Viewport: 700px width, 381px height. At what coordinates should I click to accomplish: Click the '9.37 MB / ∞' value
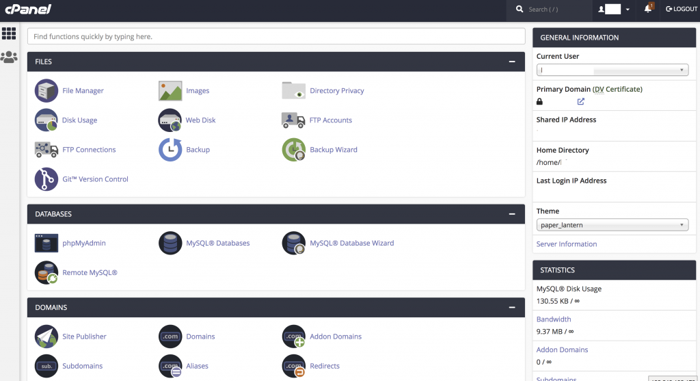(x=555, y=332)
